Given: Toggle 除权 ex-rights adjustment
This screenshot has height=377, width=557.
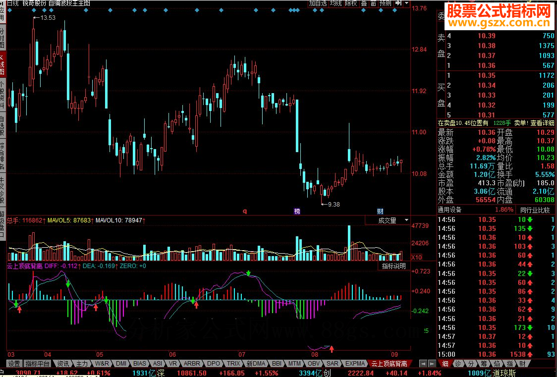Looking at the screenshot, I should point(351,3).
